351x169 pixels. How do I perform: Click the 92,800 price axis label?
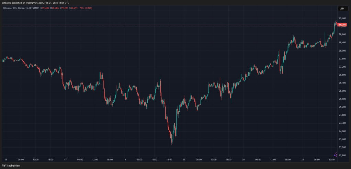(x=342, y=155)
